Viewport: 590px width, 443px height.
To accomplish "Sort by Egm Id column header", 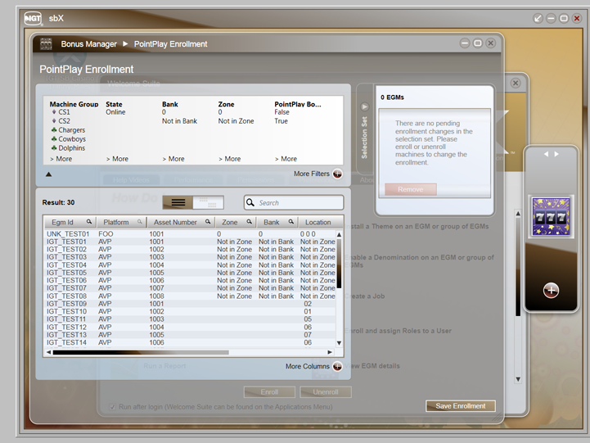I will coord(62,222).
